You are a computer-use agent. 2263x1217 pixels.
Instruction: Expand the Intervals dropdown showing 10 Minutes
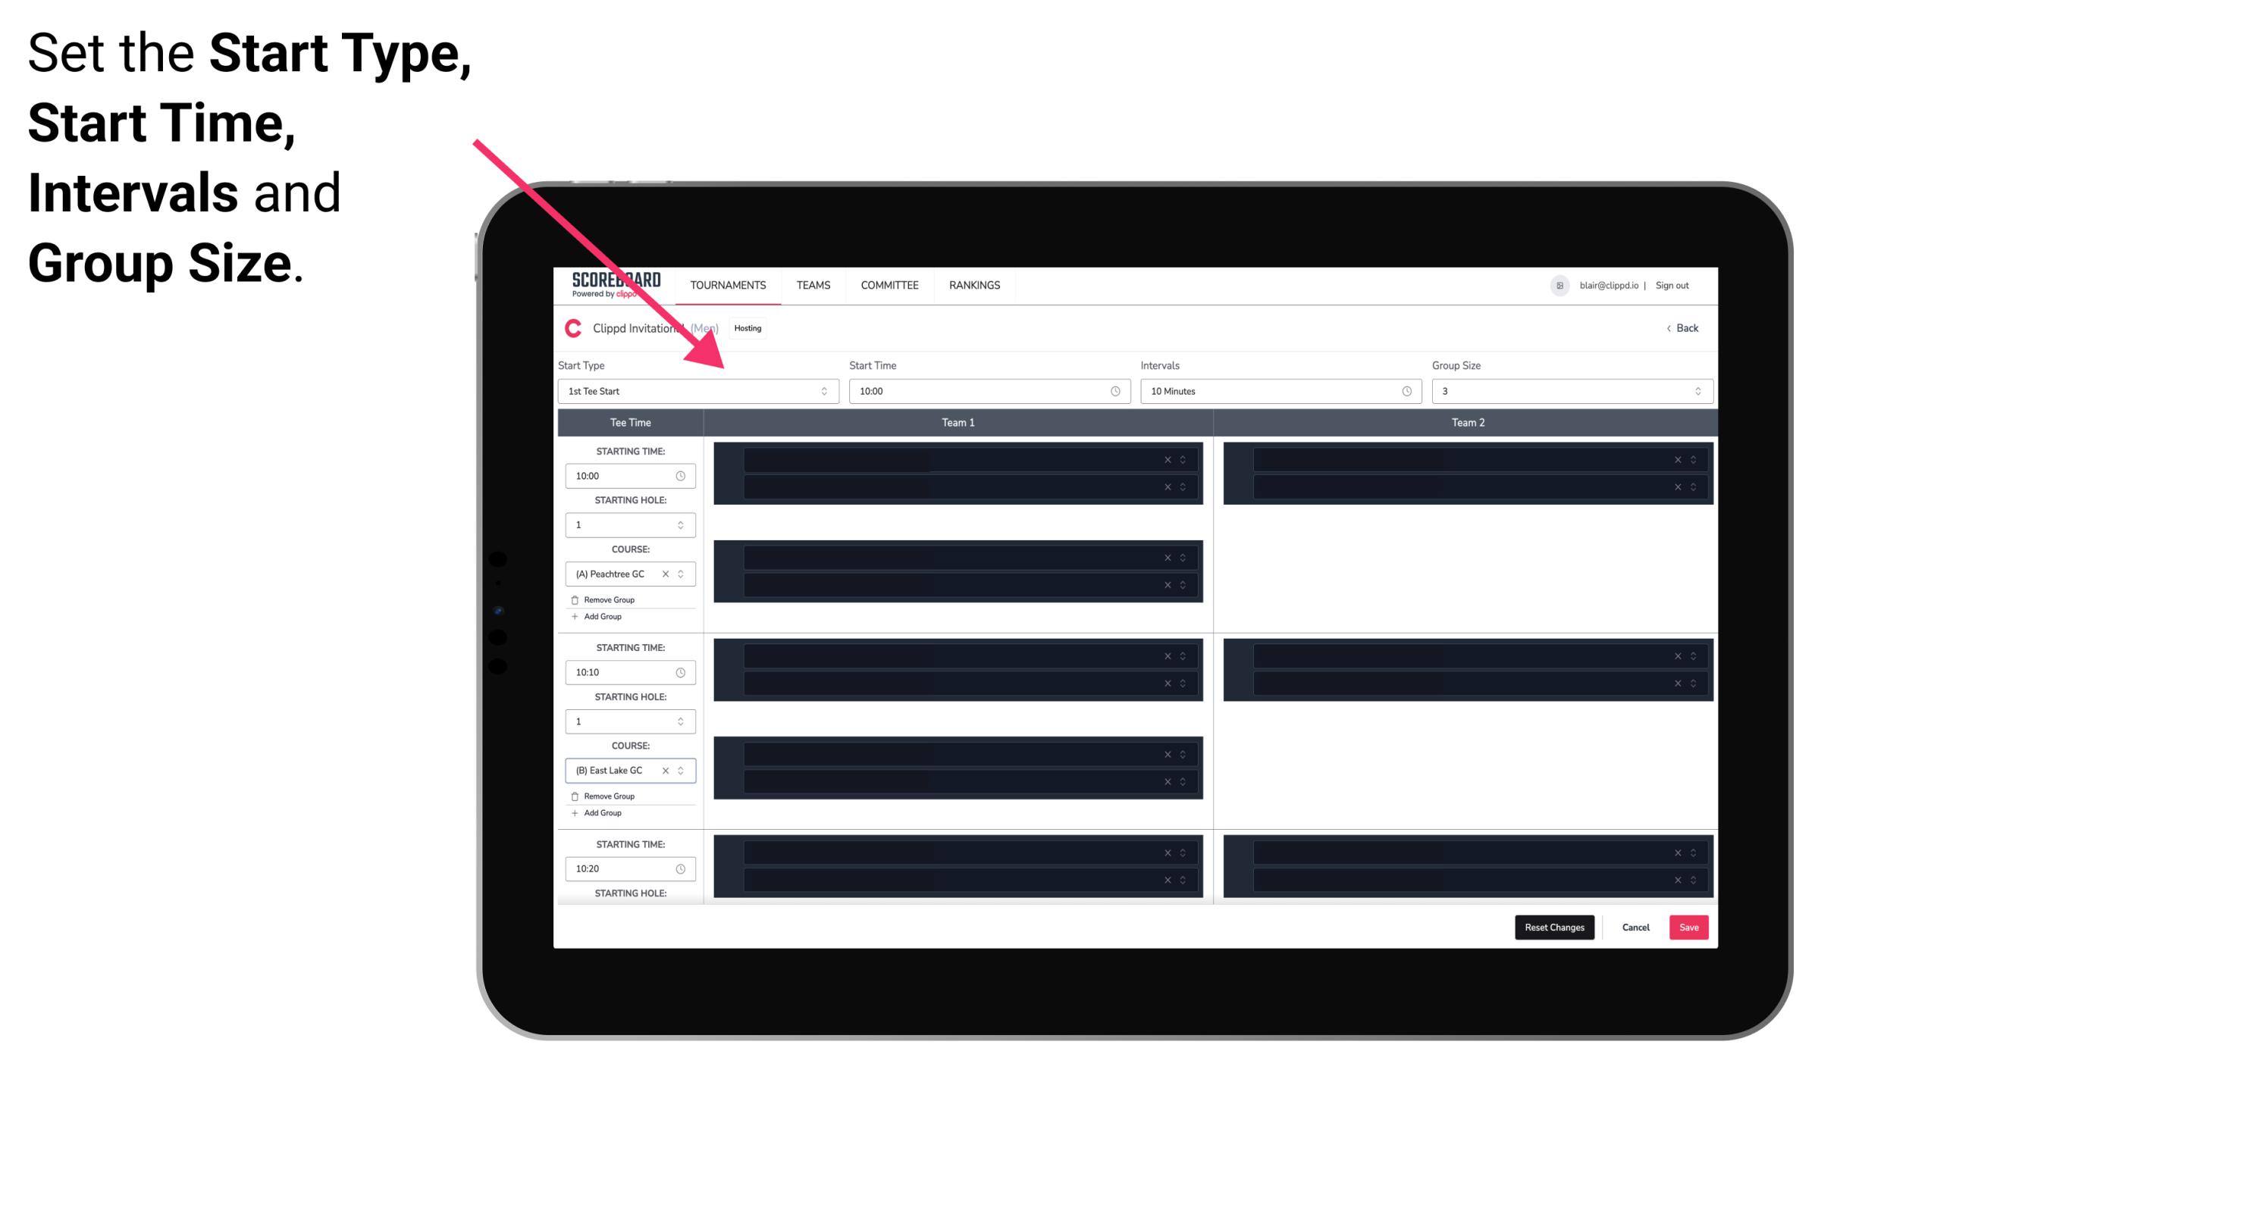(1277, 391)
